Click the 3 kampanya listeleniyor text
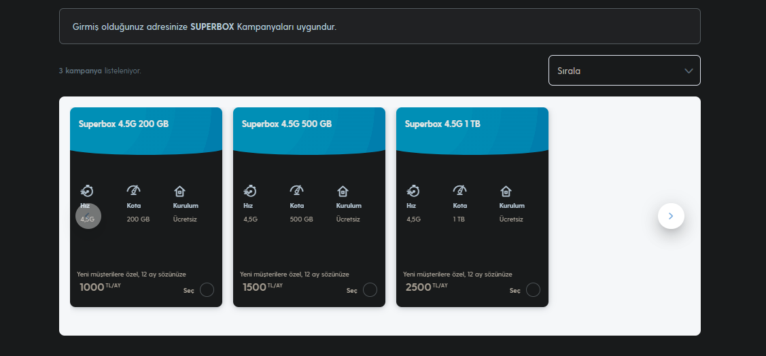Viewport: 766px width, 356px height. (x=100, y=71)
